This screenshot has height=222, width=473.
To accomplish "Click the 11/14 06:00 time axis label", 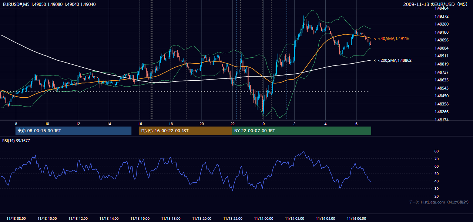I will tap(356, 219).
